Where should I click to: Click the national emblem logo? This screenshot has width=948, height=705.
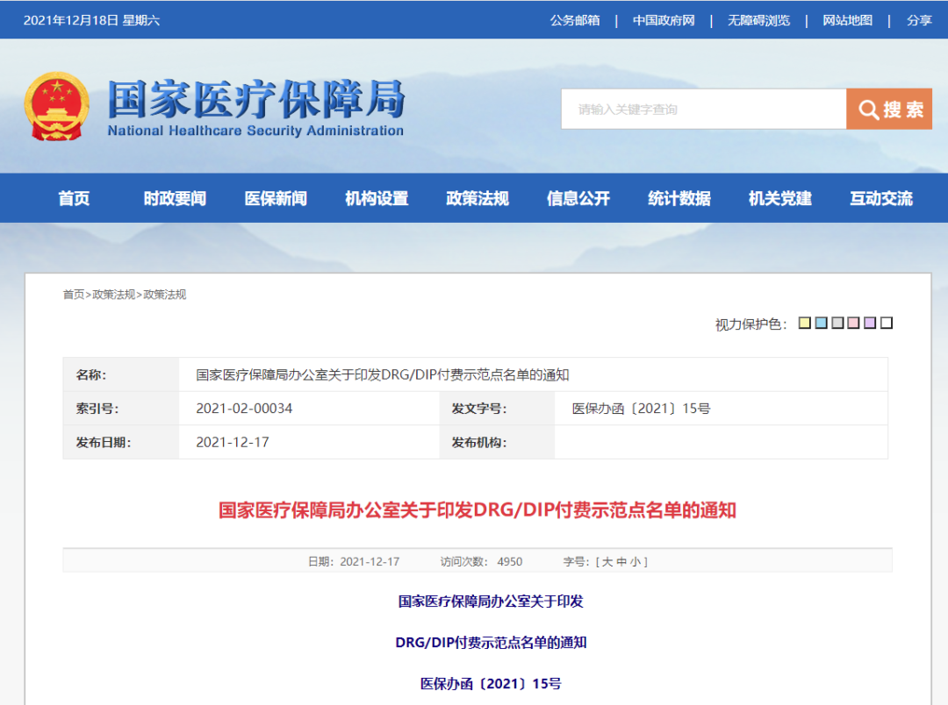pos(56,107)
